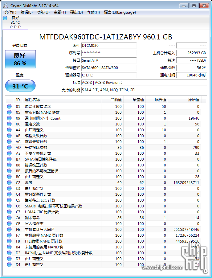Open the 主题(T) menu
Viewport: 212px width, 278px height.
pyautogui.click(x=60, y=12)
